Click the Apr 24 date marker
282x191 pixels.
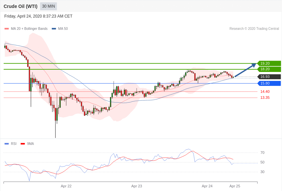(x=207, y=186)
